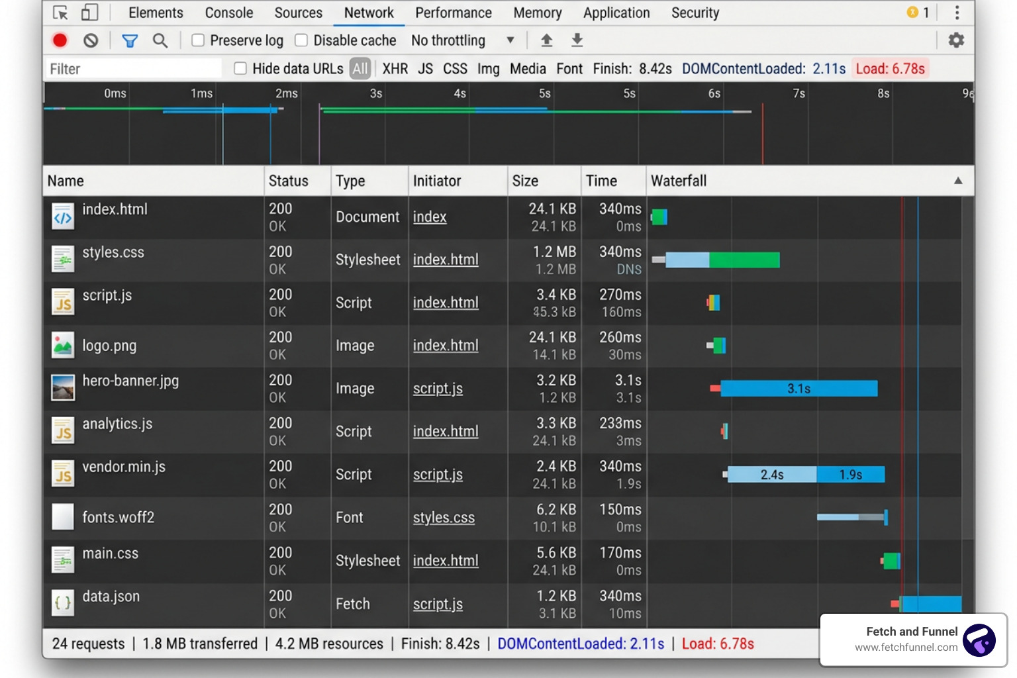
Task: Filter requests by XHR
Action: [x=395, y=69]
